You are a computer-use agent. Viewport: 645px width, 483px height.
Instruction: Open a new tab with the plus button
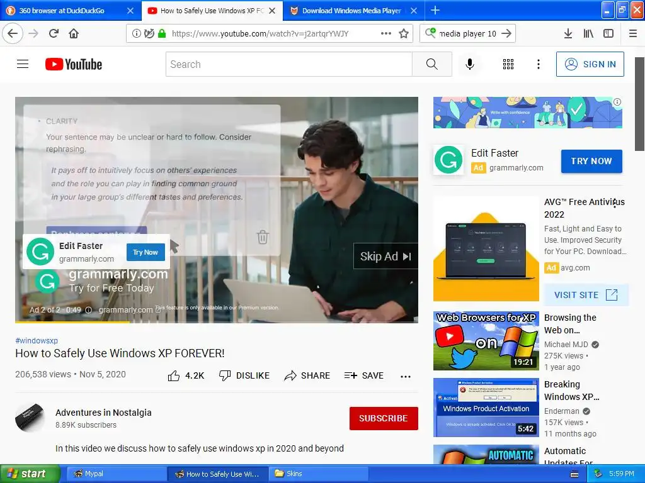[x=435, y=10]
